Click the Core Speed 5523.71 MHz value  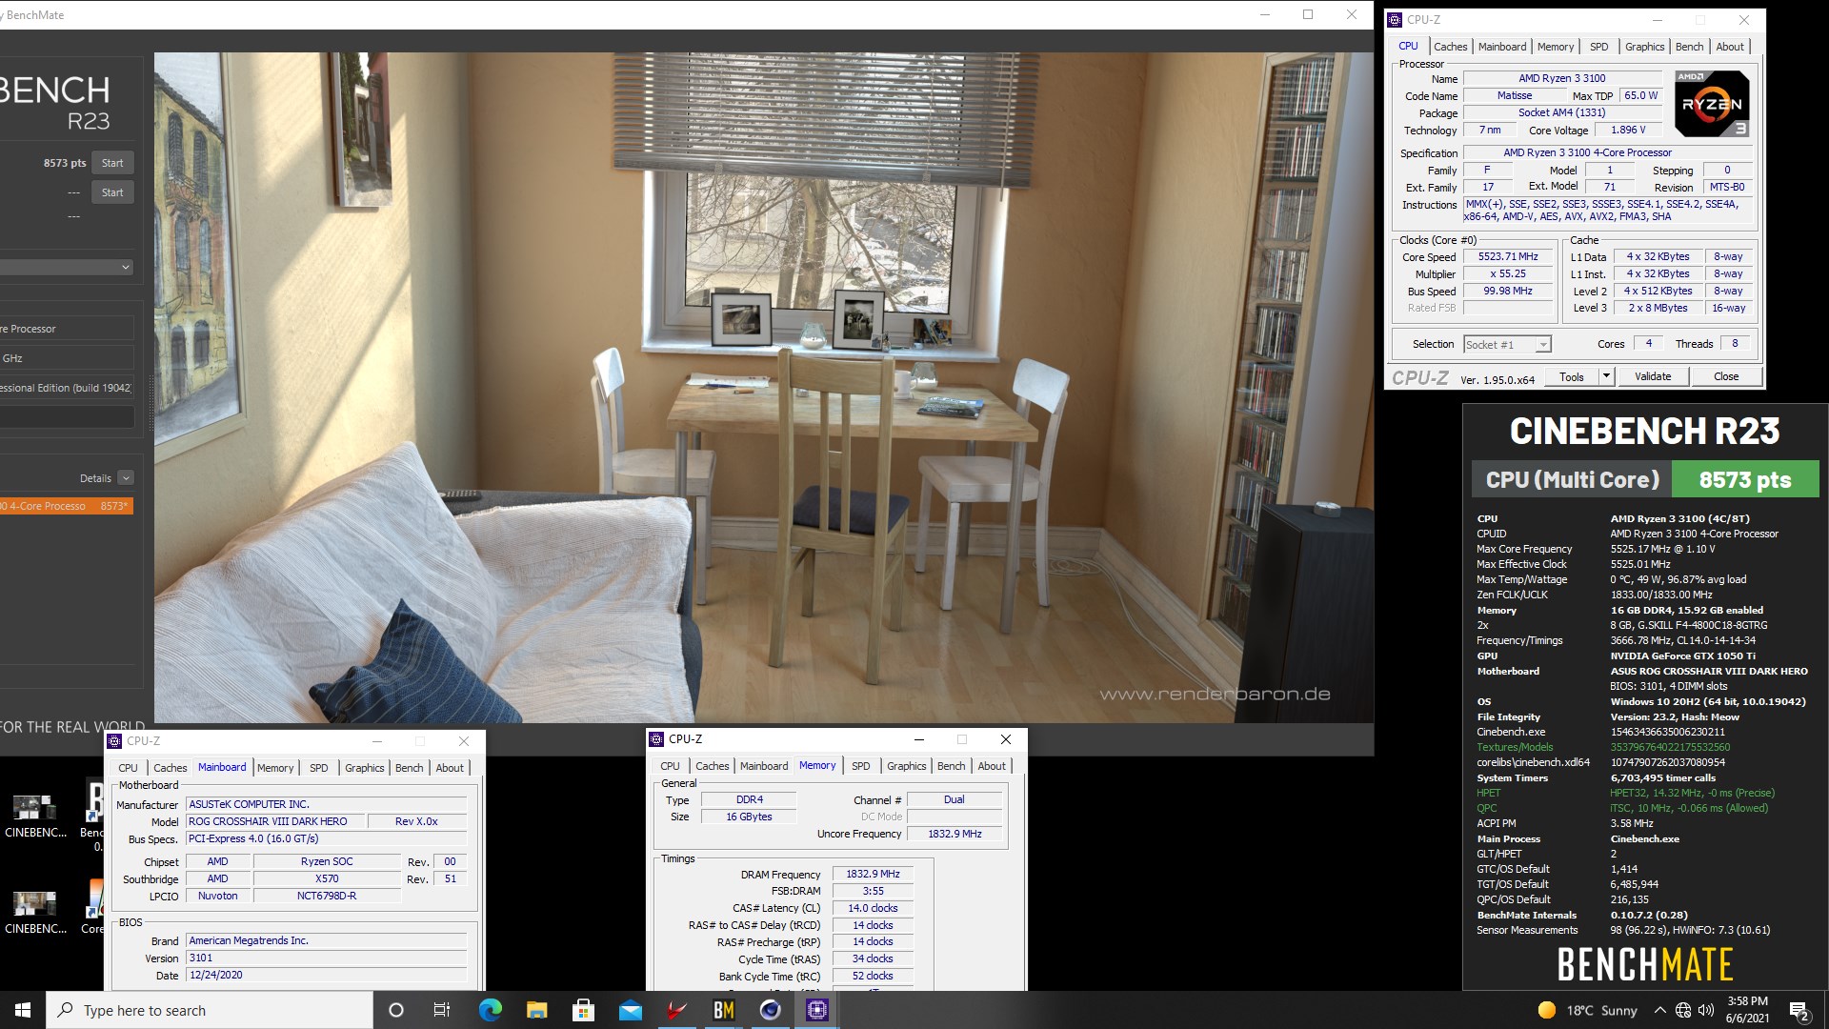coord(1508,257)
